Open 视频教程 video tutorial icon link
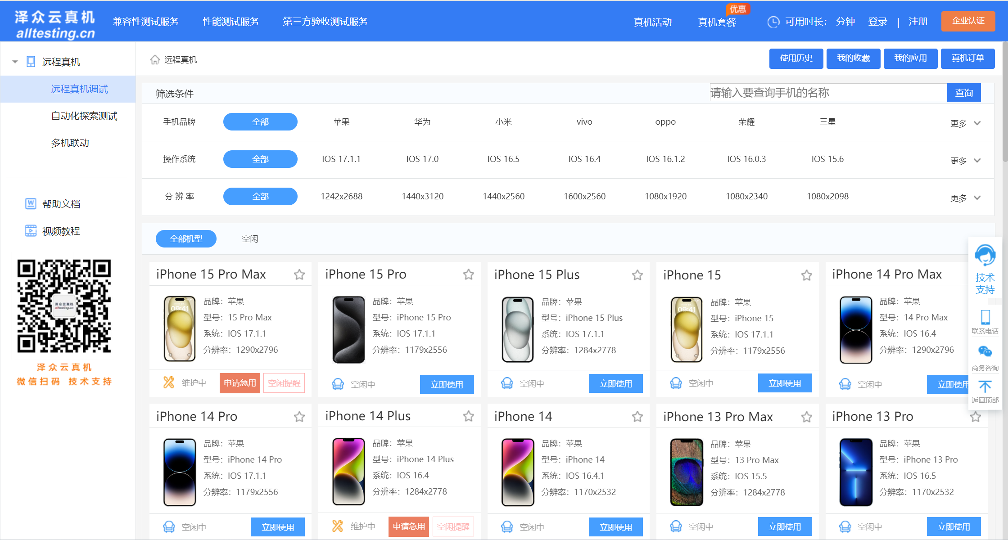The height and width of the screenshot is (540, 1008). coord(31,231)
